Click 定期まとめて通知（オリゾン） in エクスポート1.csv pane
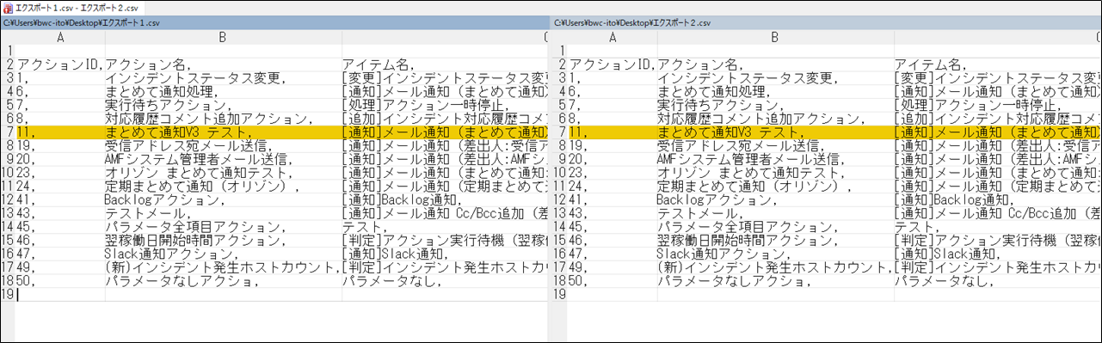The image size is (1102, 343). pos(203,187)
